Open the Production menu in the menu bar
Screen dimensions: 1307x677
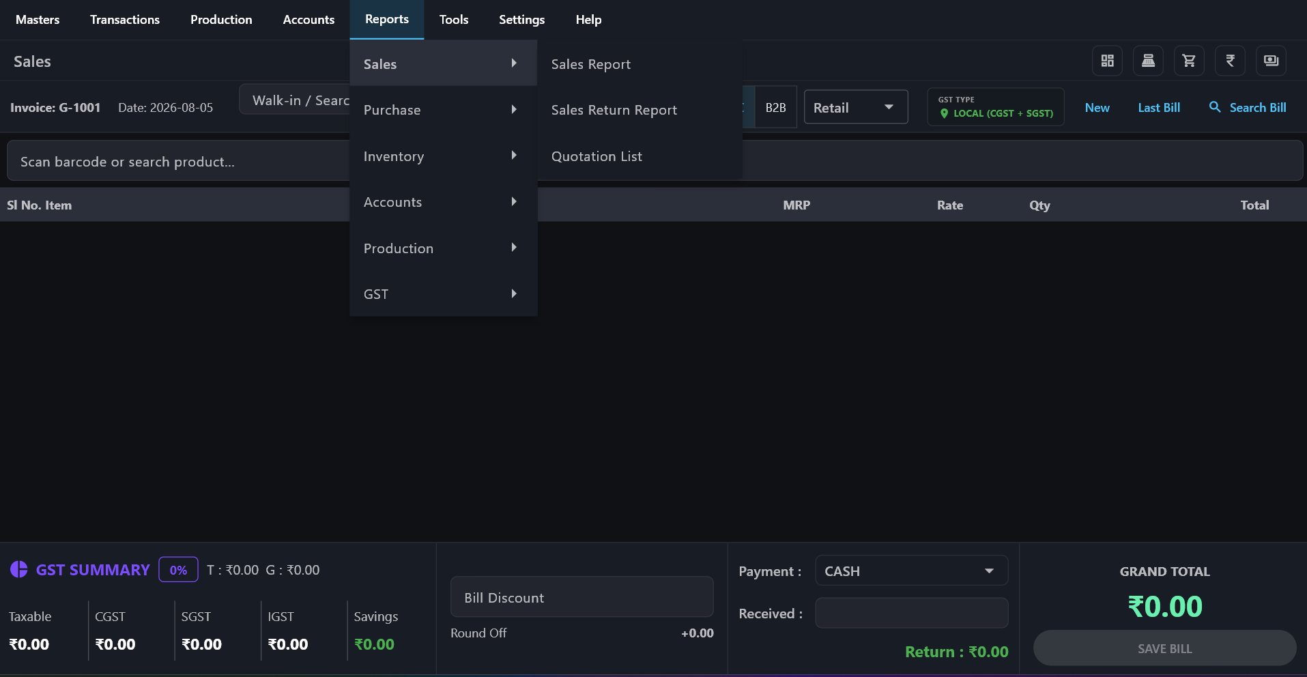click(221, 19)
